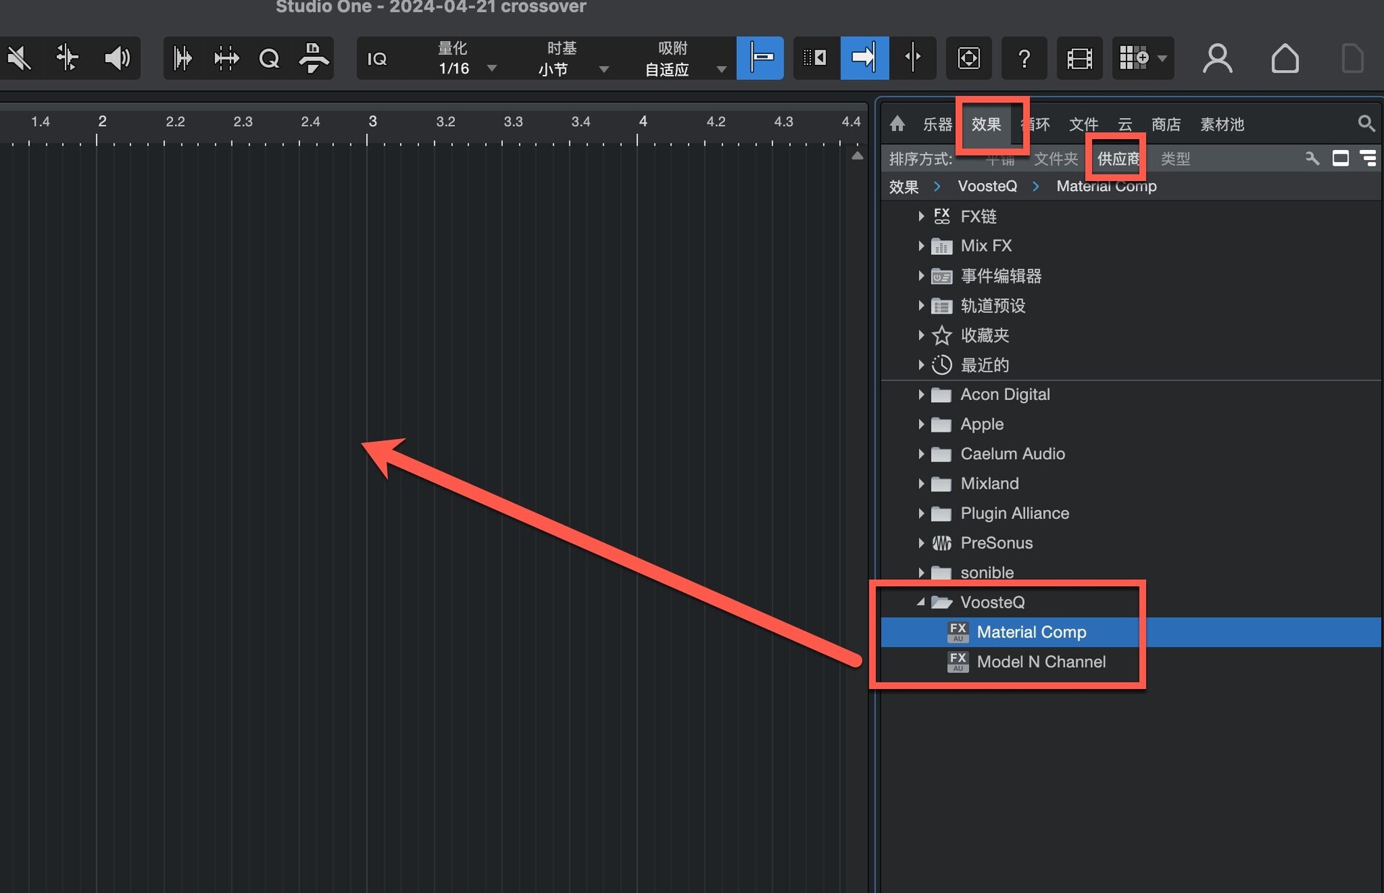Sort browser by 类型 type
The height and width of the screenshot is (893, 1384).
tap(1175, 159)
